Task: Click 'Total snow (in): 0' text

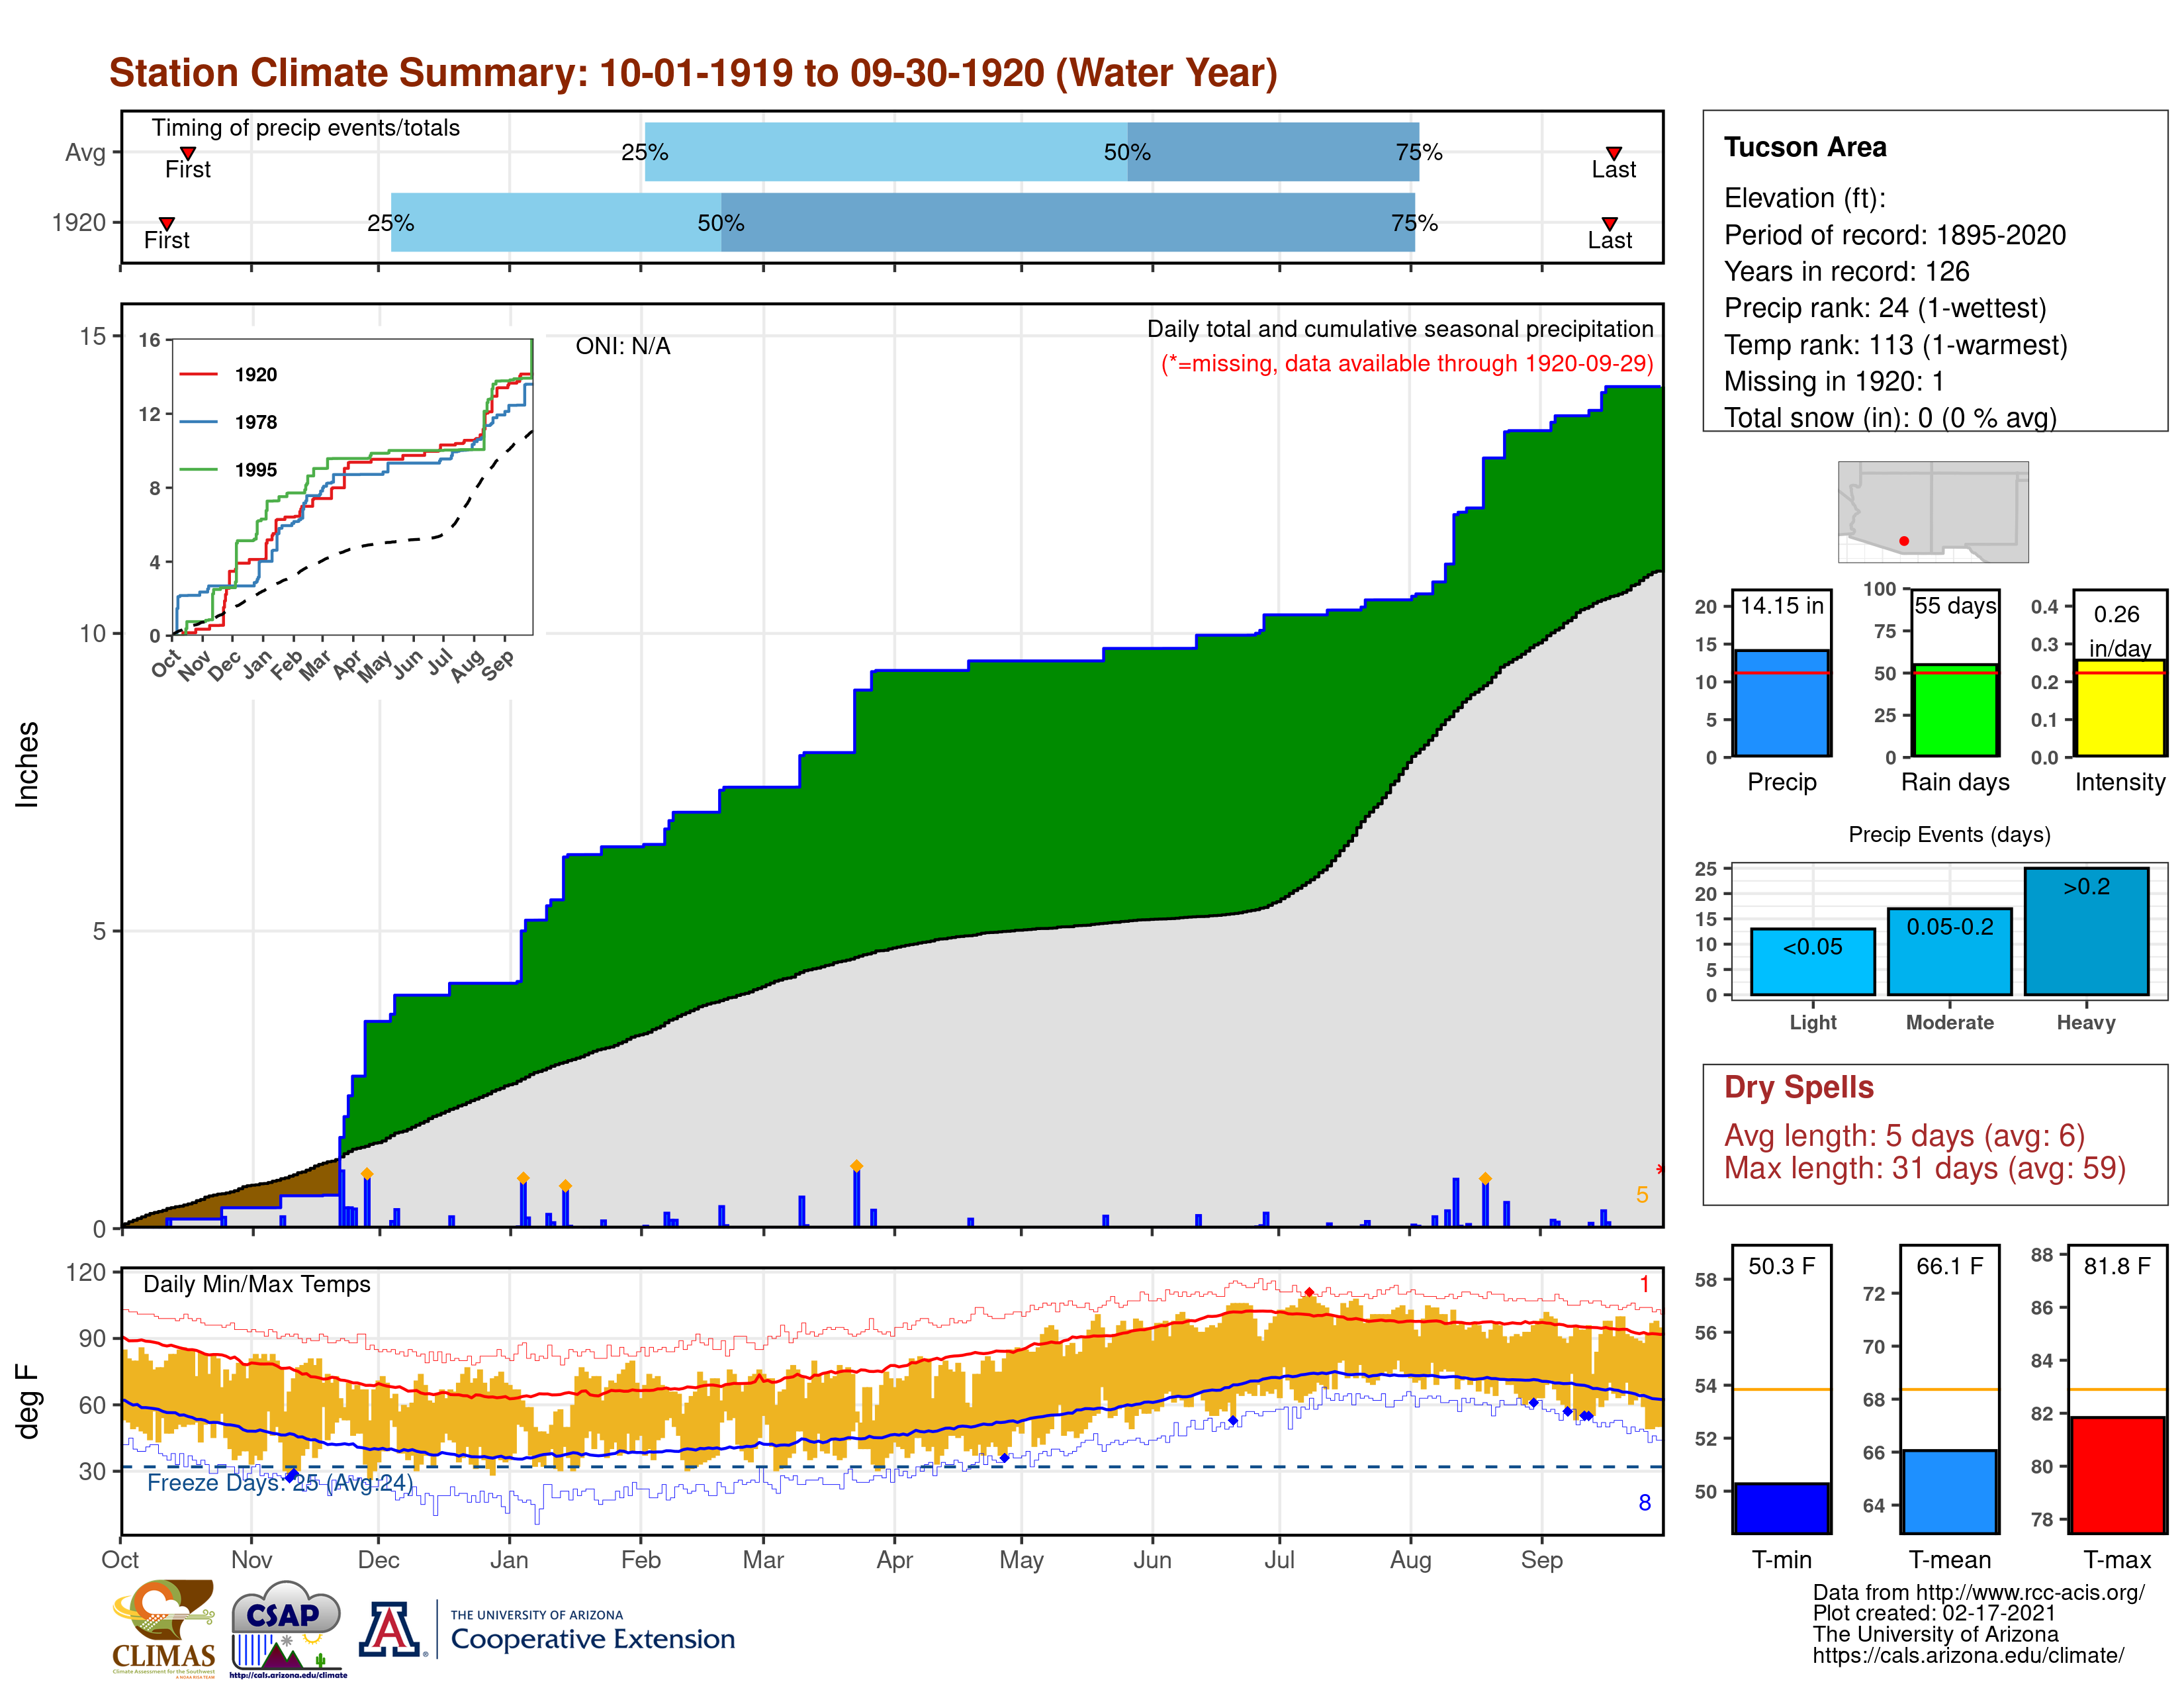Action: (x=1827, y=418)
